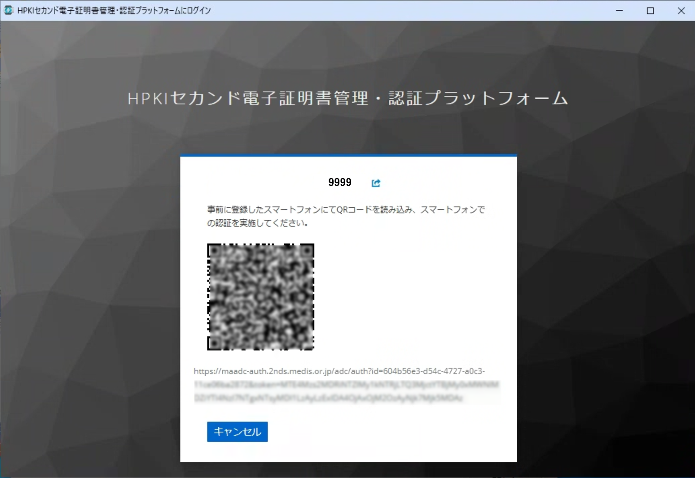Click the large HPKIセカンド電子証明書管理 page heading

347,98
